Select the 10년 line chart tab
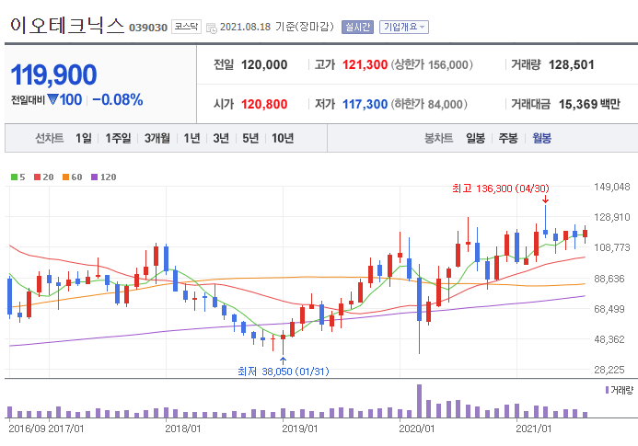638x446 pixels. (x=283, y=138)
